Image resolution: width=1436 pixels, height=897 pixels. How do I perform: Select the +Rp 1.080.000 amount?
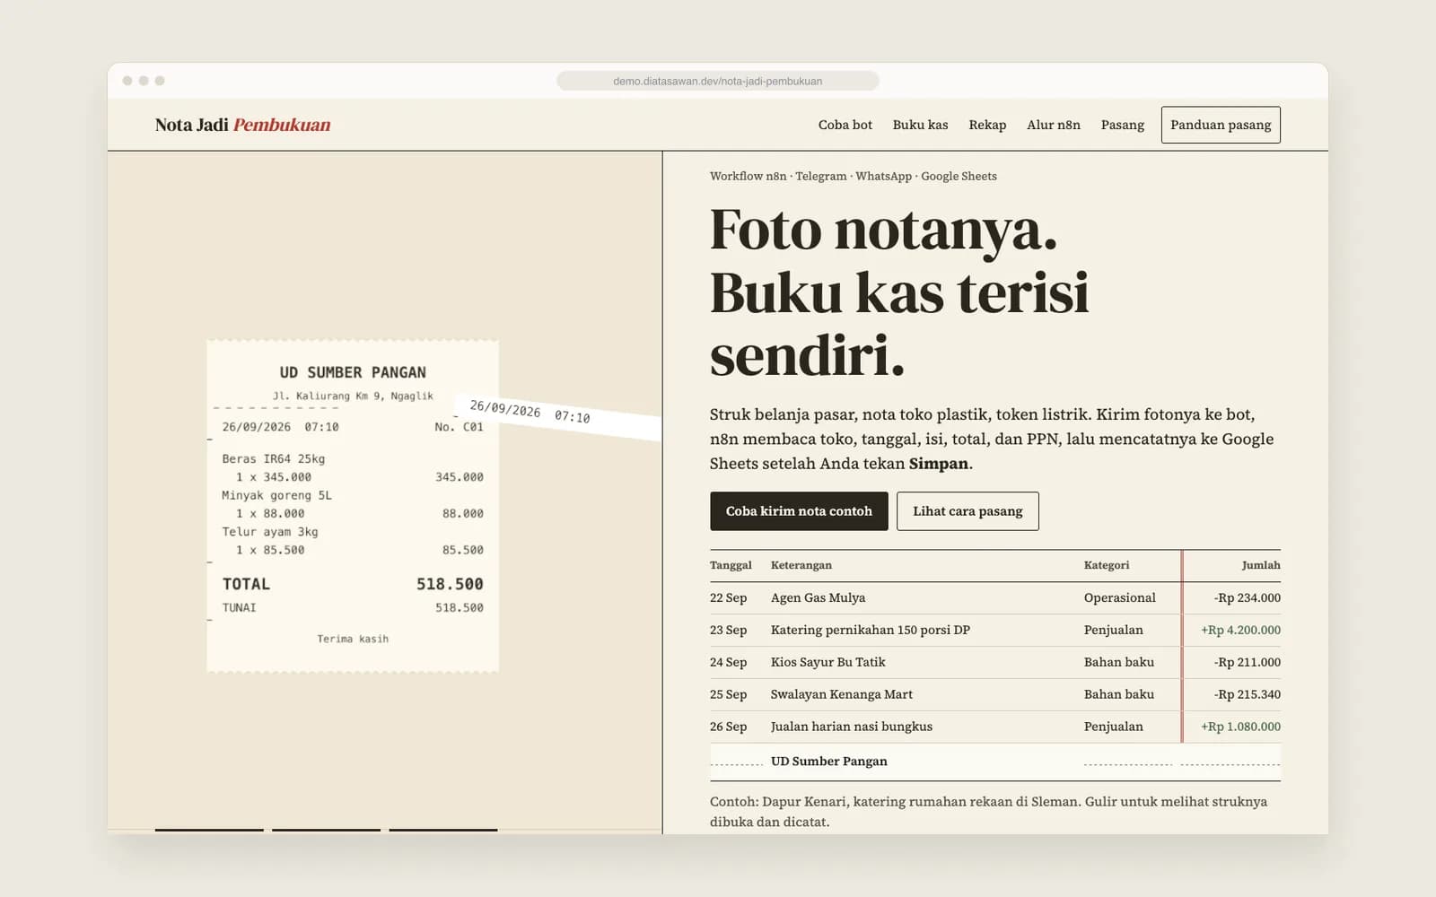click(1240, 727)
